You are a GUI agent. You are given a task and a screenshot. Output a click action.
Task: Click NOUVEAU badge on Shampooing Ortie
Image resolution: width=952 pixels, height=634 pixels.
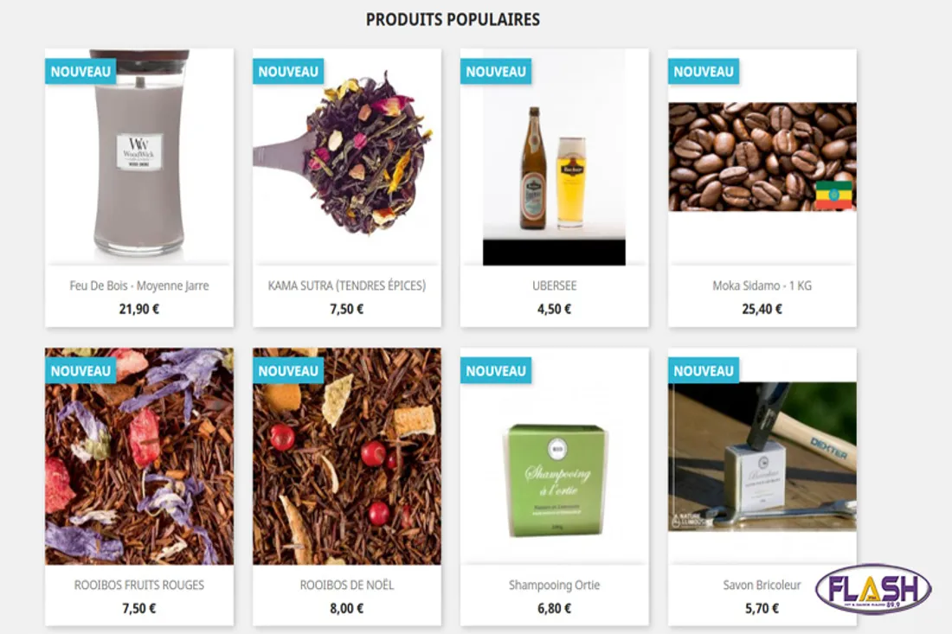496,371
